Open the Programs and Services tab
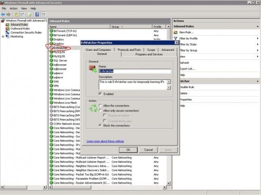Viewport: 261px width, 195px height. tap(149, 54)
